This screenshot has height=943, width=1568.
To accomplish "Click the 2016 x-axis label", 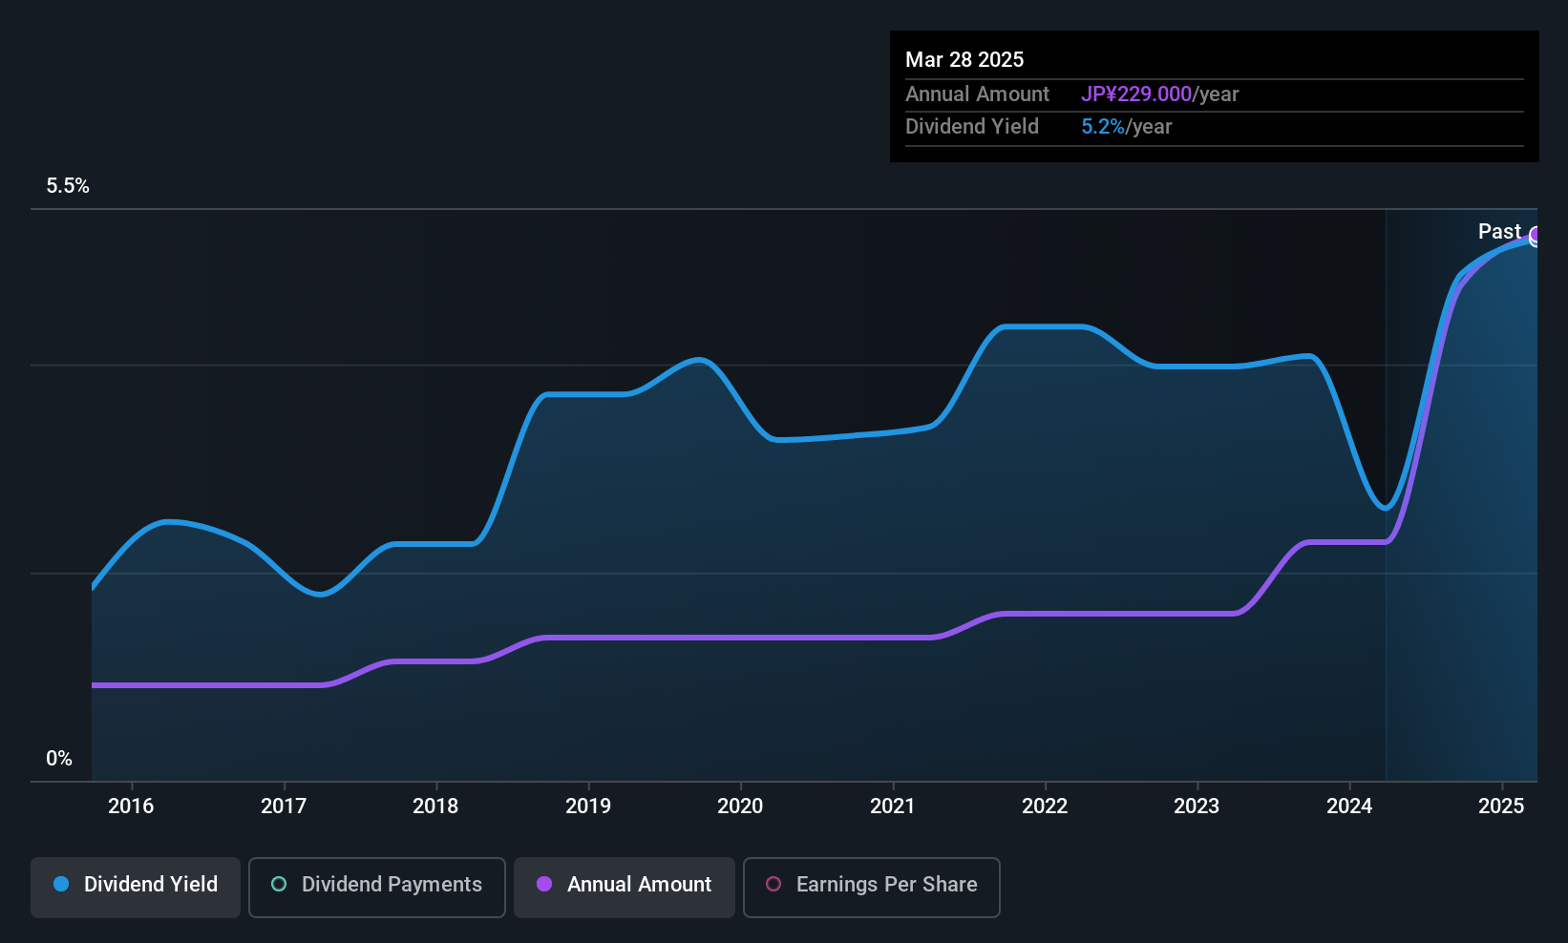I will [x=131, y=806].
